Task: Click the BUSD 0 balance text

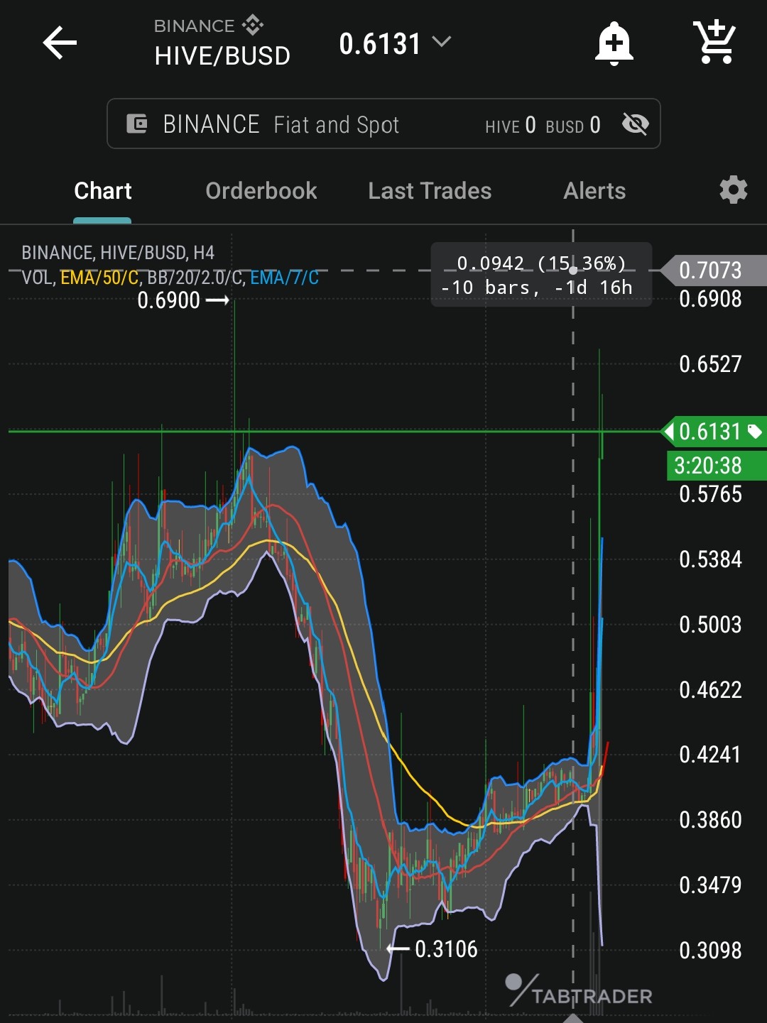Action: click(x=573, y=126)
